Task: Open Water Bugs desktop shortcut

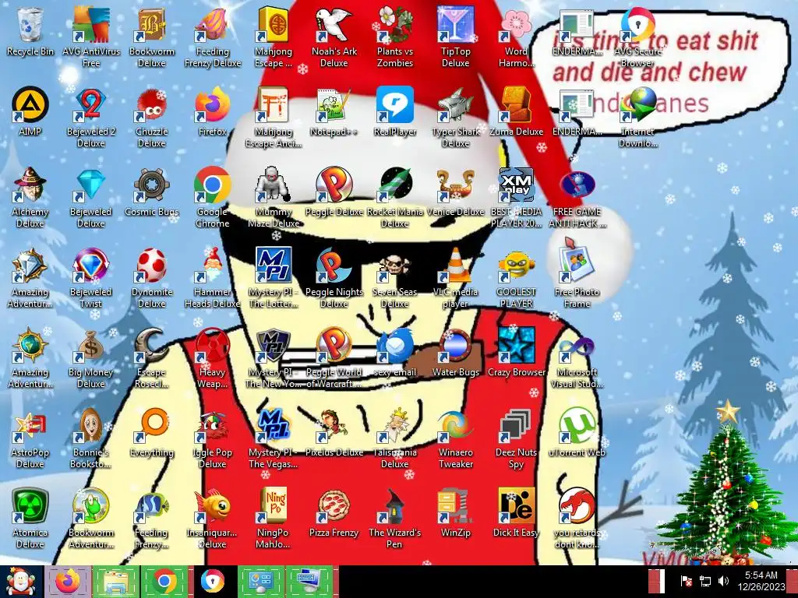Action: click(455, 353)
